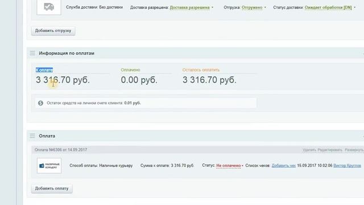Click the 'Наличные курьеру' payment logo thumbnail
This screenshot has width=364, height=205.
(49, 166)
